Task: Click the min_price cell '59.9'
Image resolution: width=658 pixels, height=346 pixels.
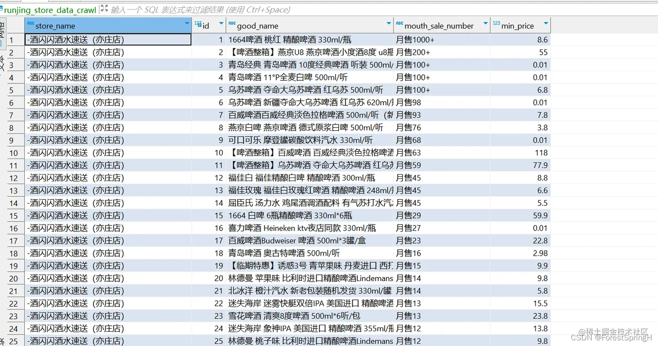Action: click(520, 216)
